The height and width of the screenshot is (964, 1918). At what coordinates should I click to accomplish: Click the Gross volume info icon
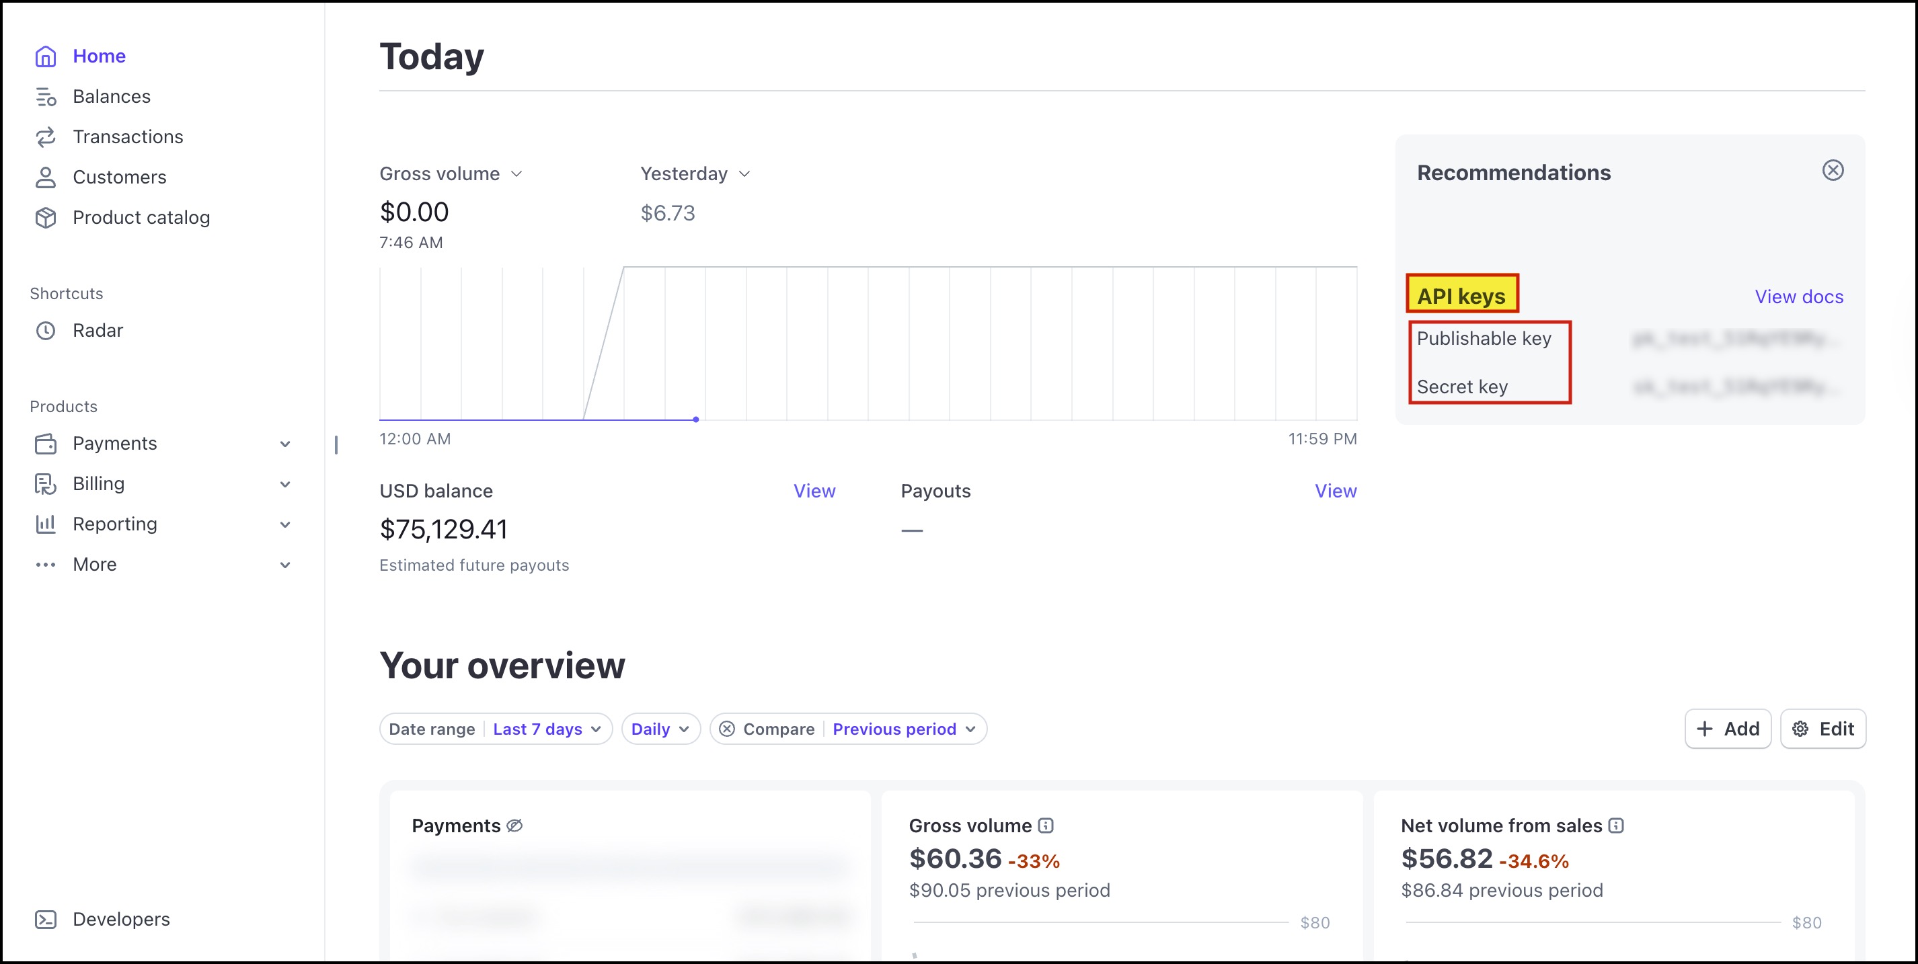pyautogui.click(x=1045, y=826)
